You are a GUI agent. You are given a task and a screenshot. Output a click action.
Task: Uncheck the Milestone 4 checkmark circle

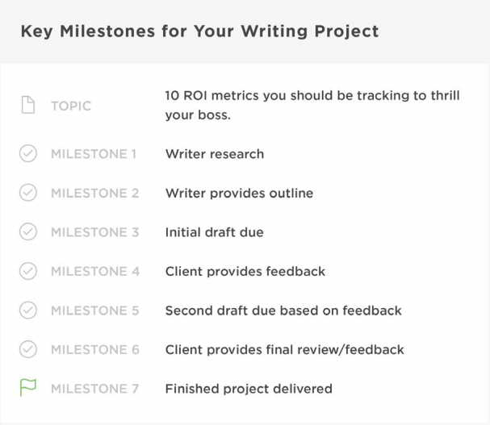click(28, 271)
